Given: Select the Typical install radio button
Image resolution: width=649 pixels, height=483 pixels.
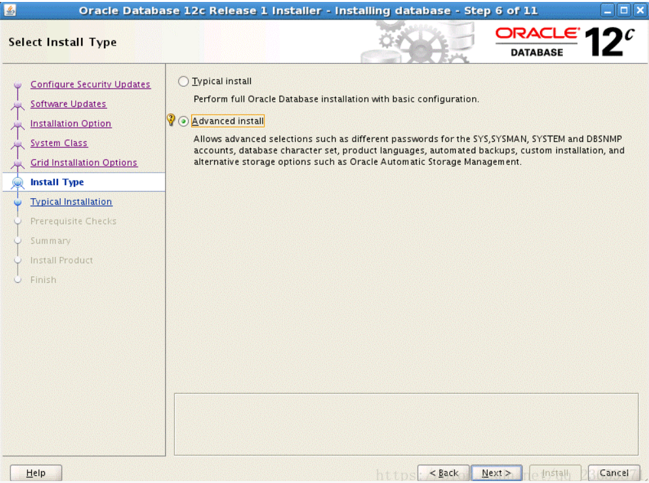Looking at the screenshot, I should [x=183, y=81].
